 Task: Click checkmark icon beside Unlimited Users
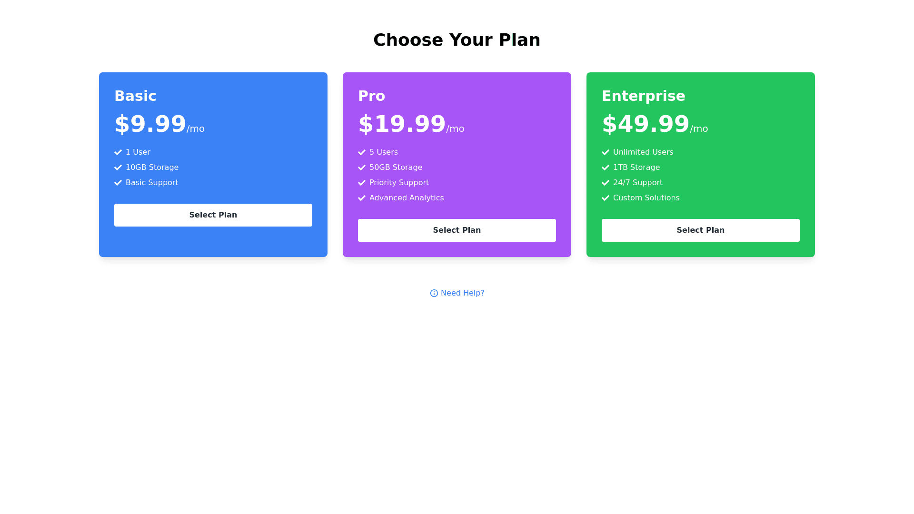tap(606, 152)
